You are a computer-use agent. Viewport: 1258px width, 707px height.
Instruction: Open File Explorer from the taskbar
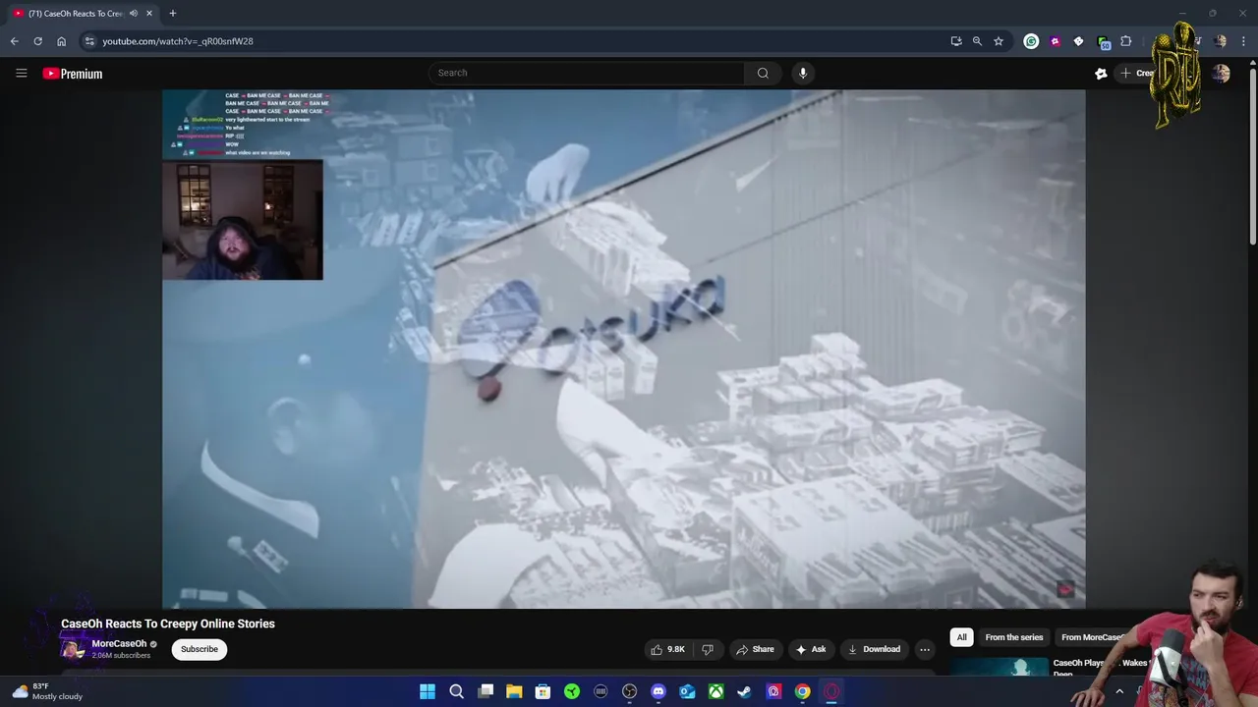tap(514, 691)
